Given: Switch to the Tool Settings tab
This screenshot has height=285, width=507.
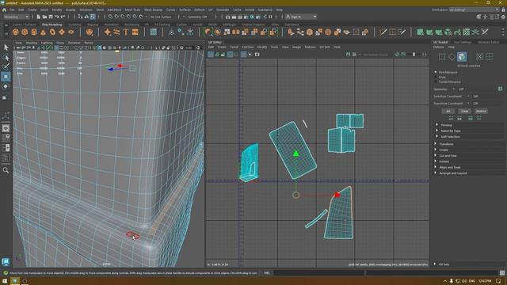Looking at the screenshot, I should click(463, 42).
